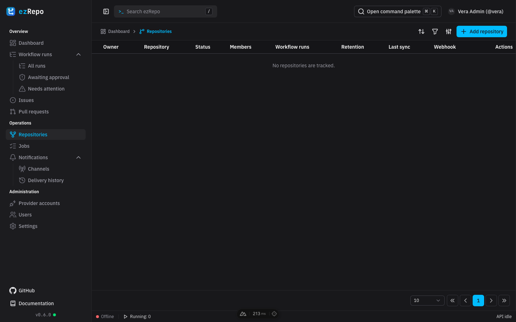Go to Issues page
This screenshot has height=322, width=516.
click(46, 100)
